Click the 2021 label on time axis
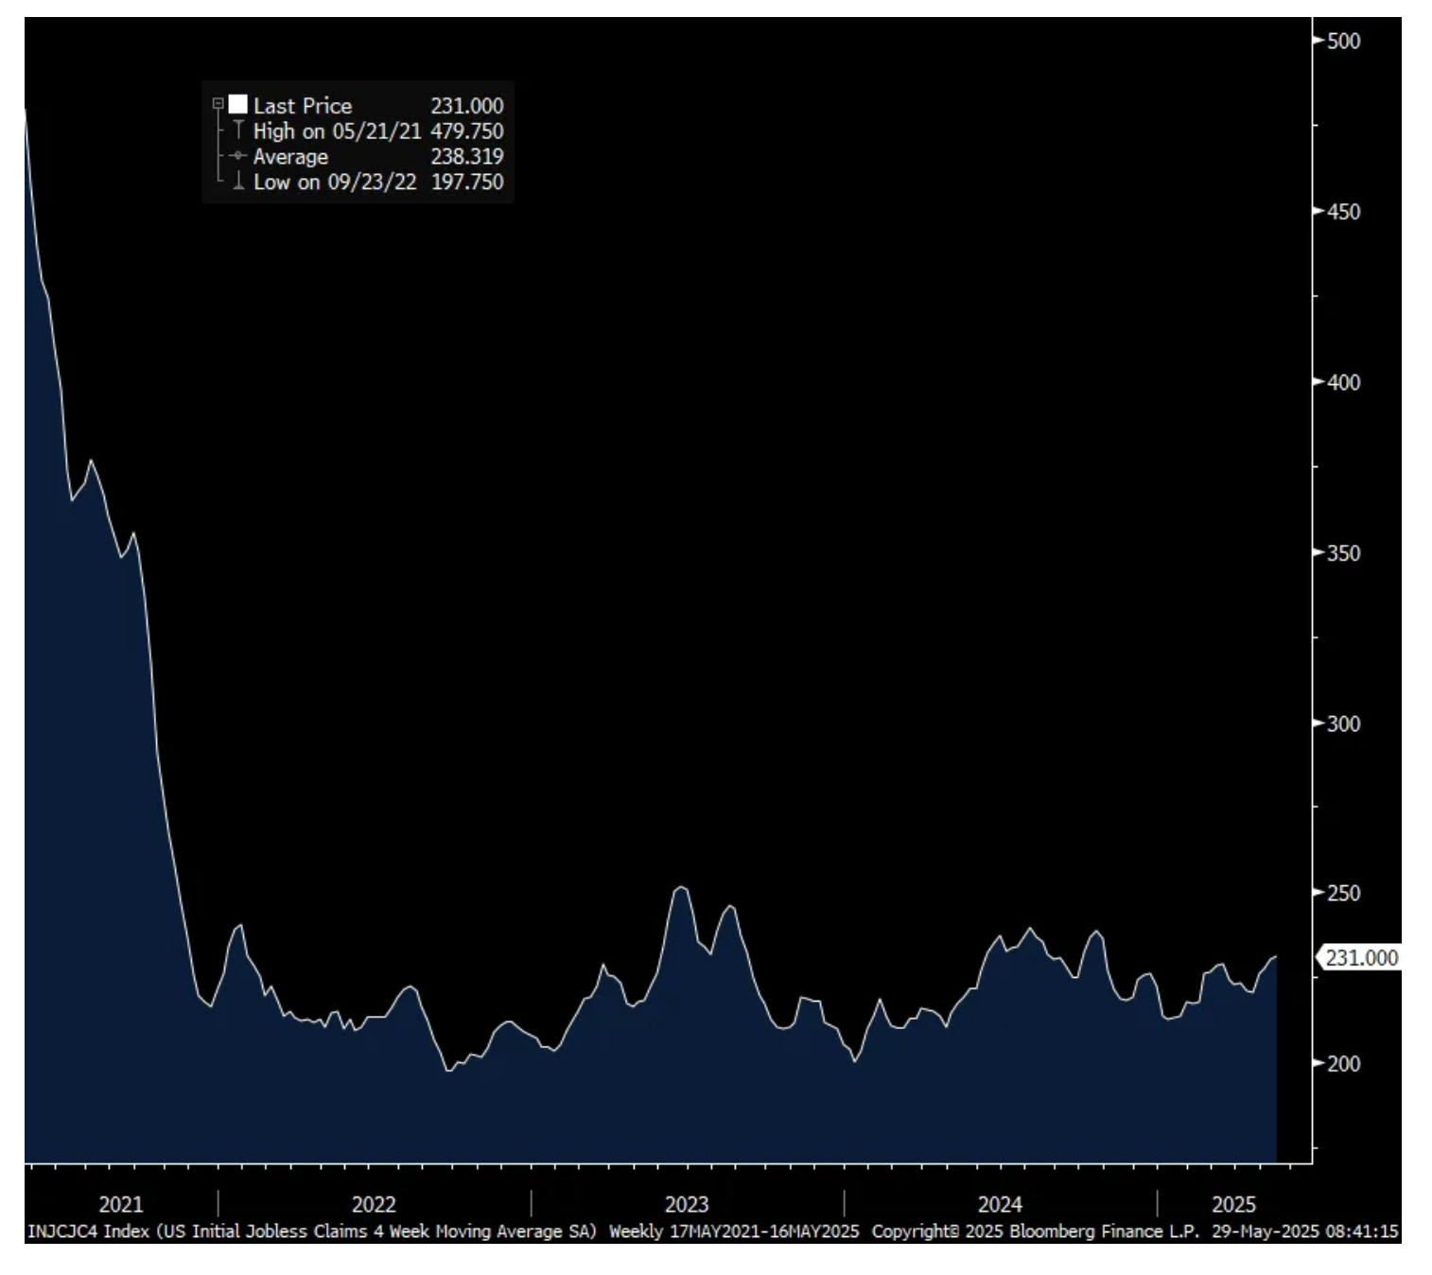 click(x=121, y=1204)
